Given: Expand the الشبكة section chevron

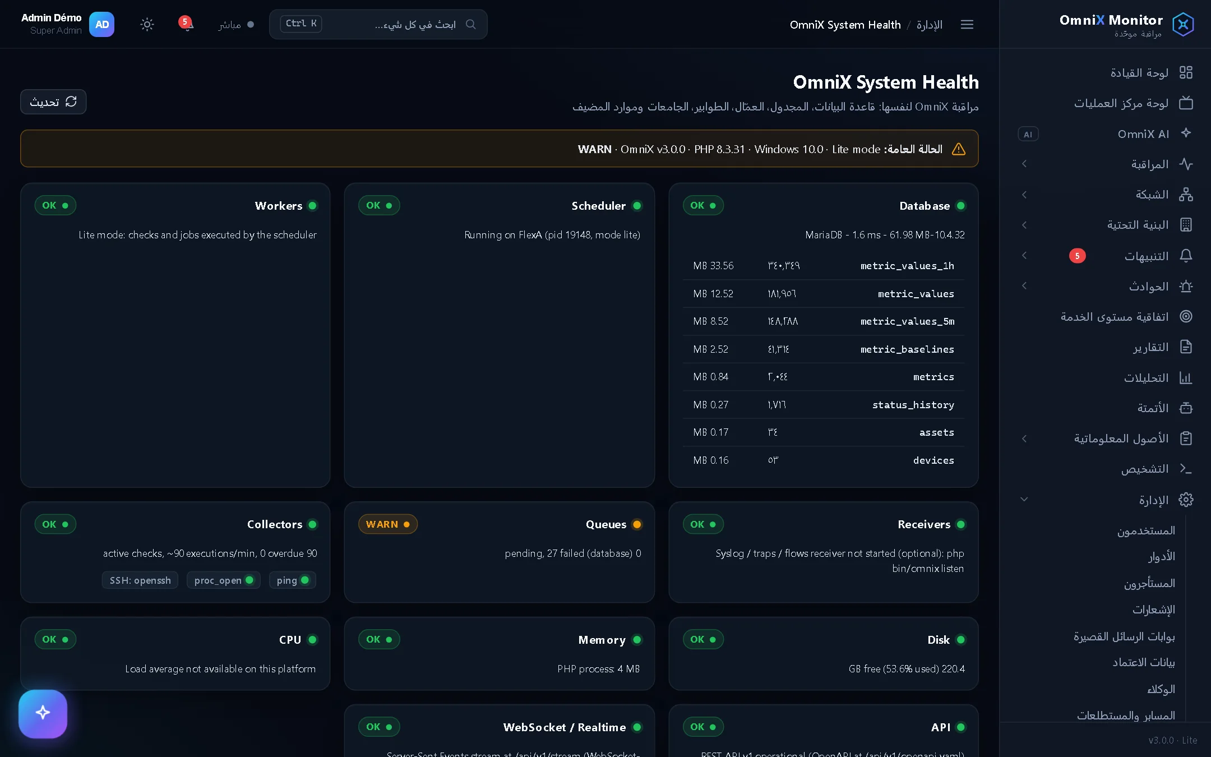Looking at the screenshot, I should 1024,195.
